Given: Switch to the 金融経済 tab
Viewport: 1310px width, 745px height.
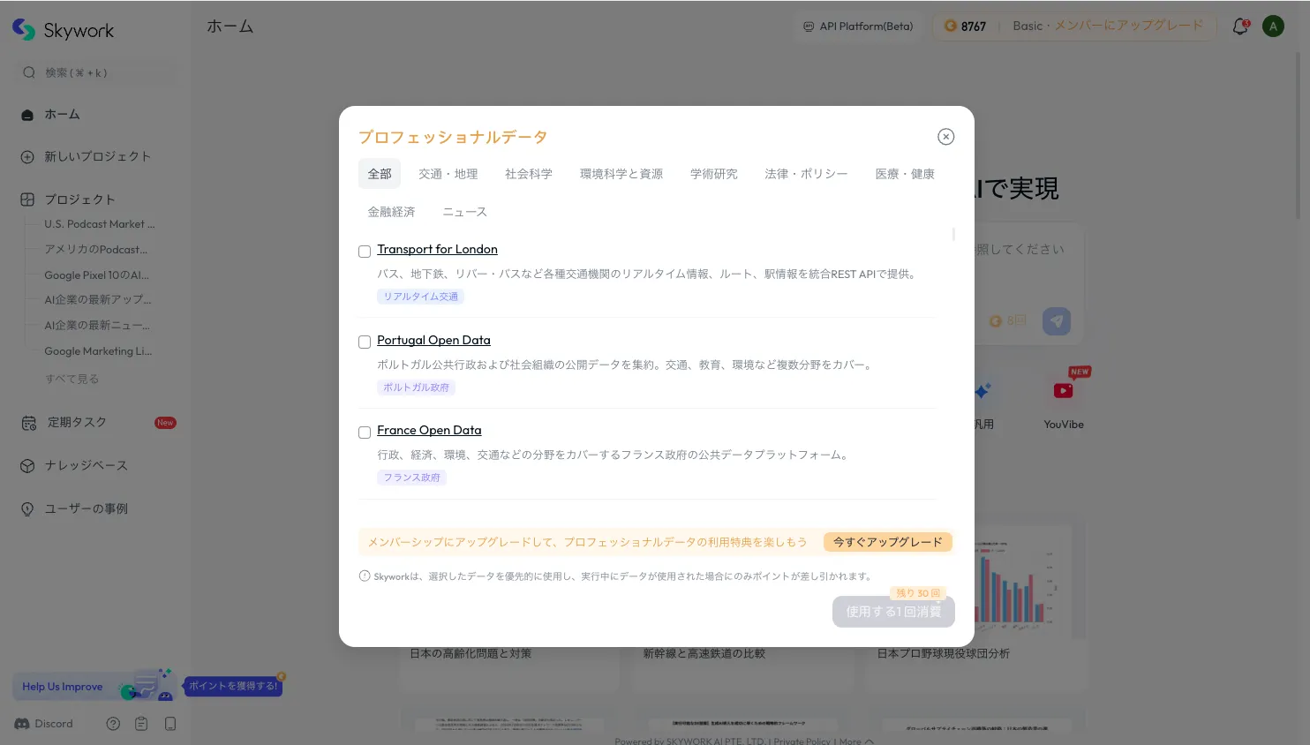Looking at the screenshot, I should pyautogui.click(x=391, y=212).
